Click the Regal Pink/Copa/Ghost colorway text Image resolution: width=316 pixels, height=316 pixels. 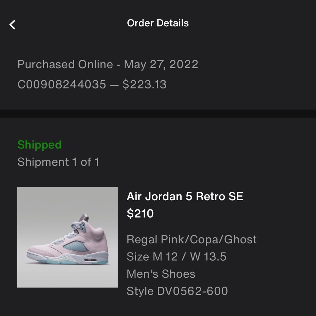[x=191, y=240]
